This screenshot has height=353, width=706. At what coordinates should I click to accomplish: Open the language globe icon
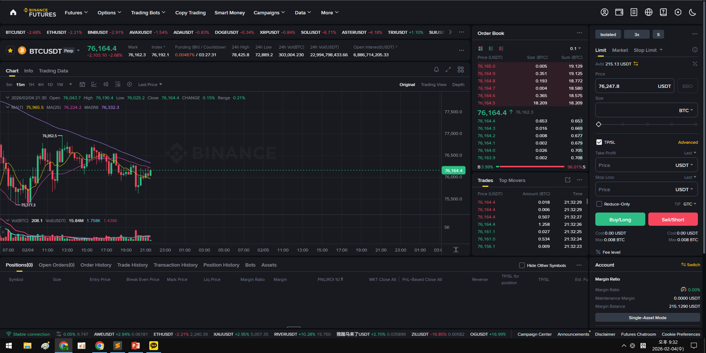649,13
